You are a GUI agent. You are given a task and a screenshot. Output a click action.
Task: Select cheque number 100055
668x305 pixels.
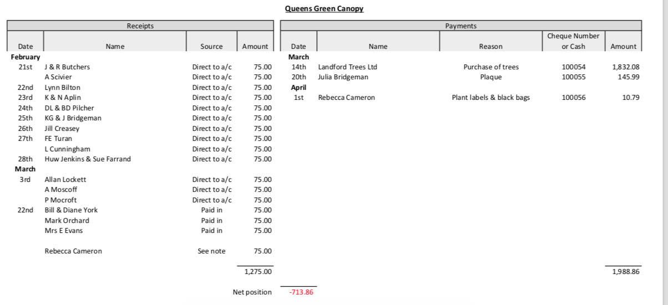(x=573, y=77)
